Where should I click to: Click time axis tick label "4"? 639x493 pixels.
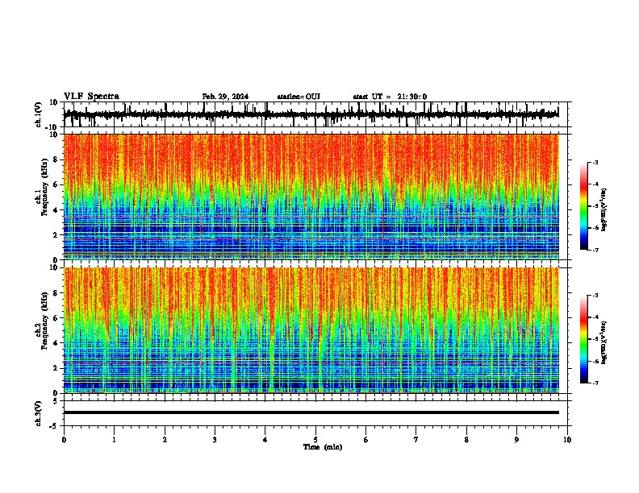265,440
